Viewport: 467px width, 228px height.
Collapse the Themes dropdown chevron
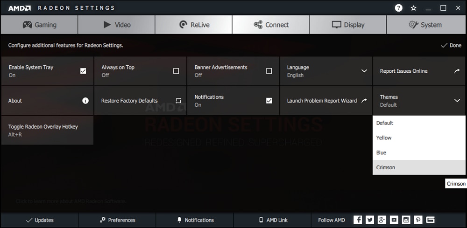457,101
